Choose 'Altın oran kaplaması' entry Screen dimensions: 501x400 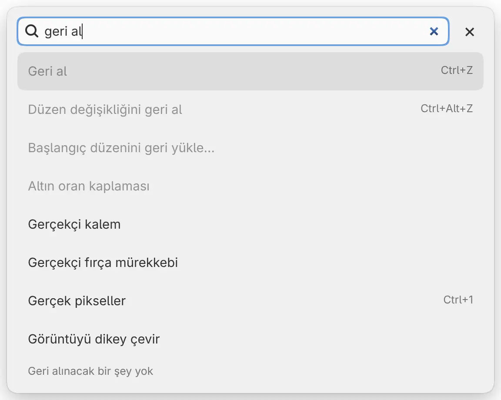click(250, 186)
